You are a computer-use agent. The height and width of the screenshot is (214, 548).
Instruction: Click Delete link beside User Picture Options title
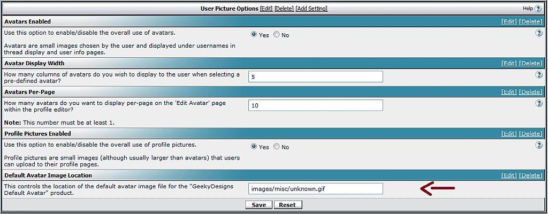[x=284, y=9]
